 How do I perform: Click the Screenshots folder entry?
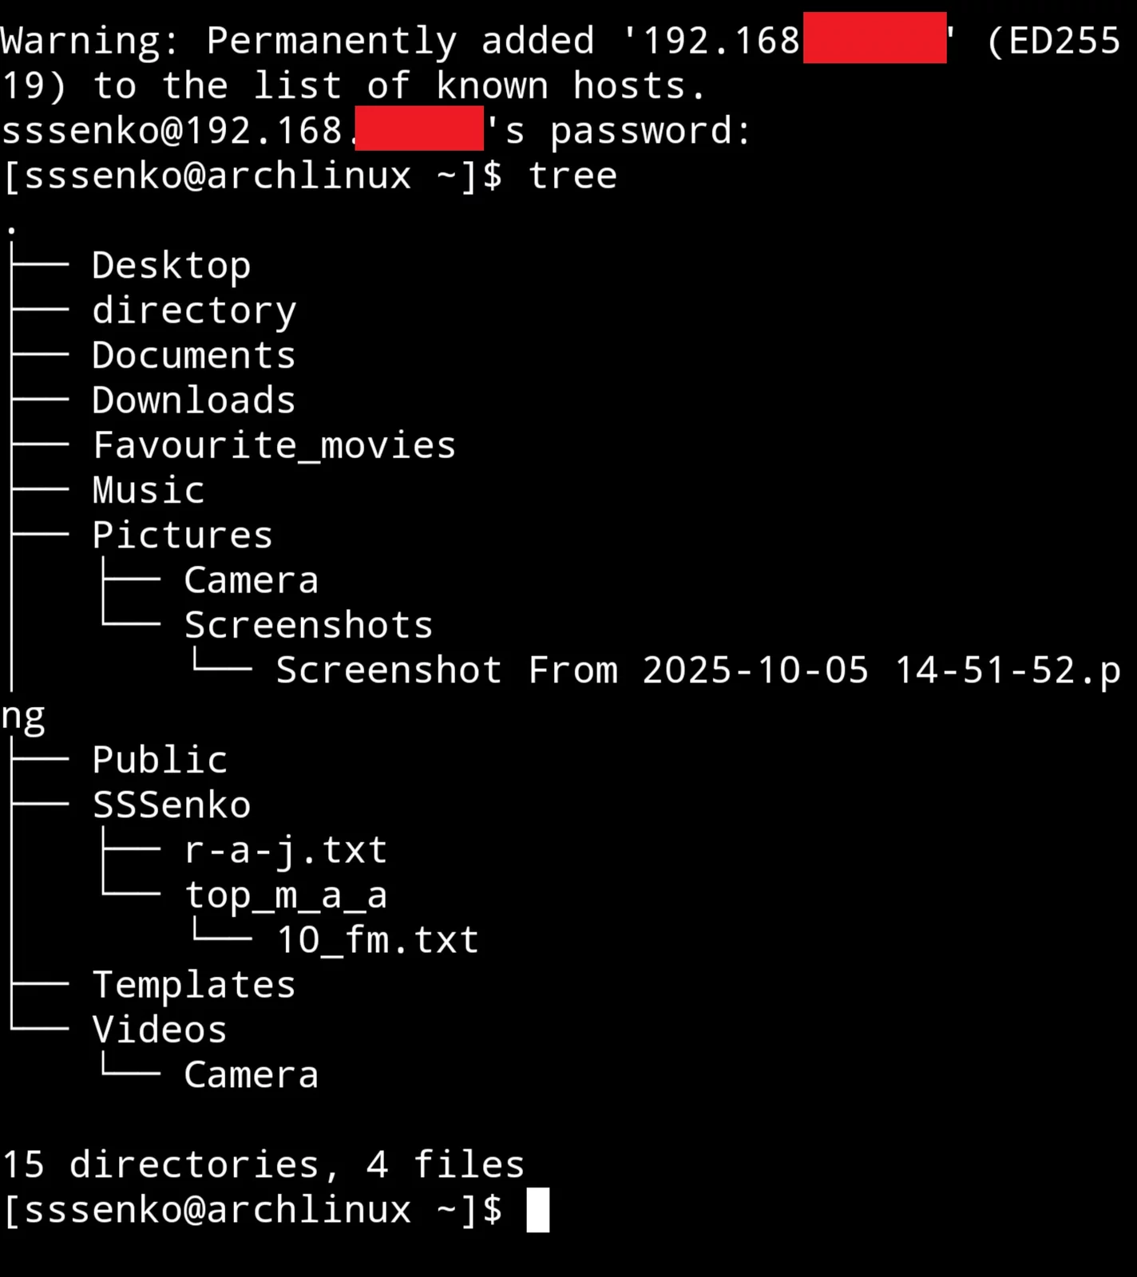308,625
